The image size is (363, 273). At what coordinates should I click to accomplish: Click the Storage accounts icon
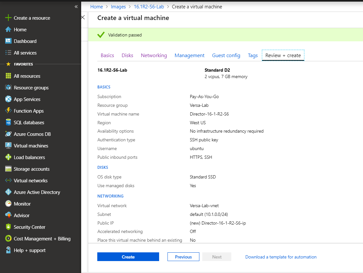coord(8,169)
